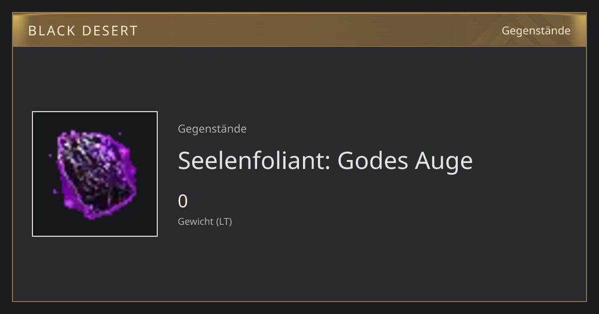Click the words Godes Auge in the title
This screenshot has width=599, height=314.
coord(405,160)
